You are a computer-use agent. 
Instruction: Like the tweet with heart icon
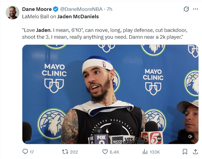(105, 152)
